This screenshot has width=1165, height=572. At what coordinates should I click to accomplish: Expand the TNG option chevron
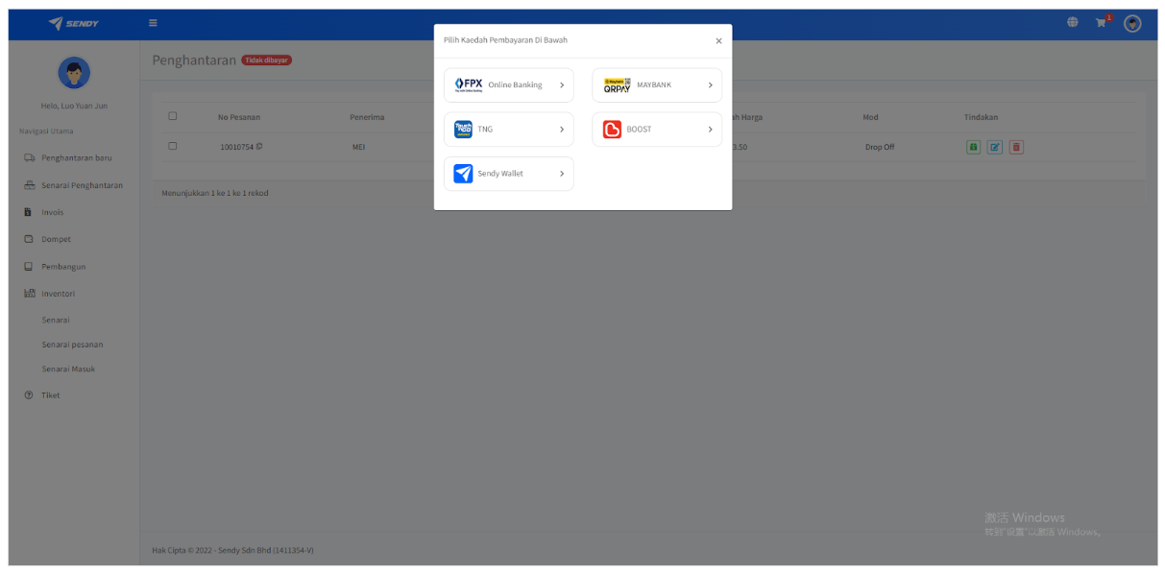click(562, 130)
